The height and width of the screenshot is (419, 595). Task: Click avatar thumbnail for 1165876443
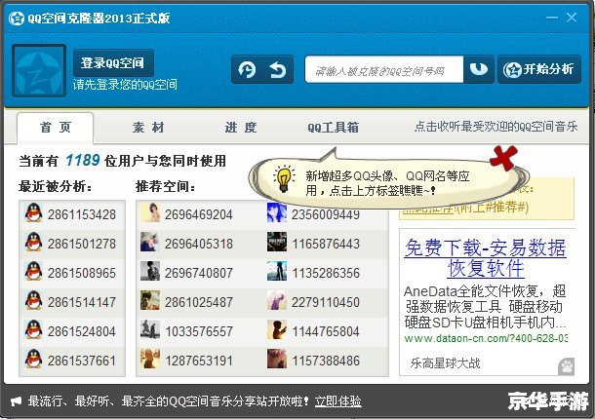point(277,242)
